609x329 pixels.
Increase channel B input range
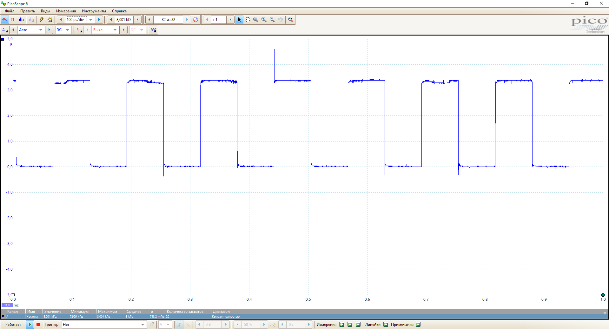tap(123, 30)
